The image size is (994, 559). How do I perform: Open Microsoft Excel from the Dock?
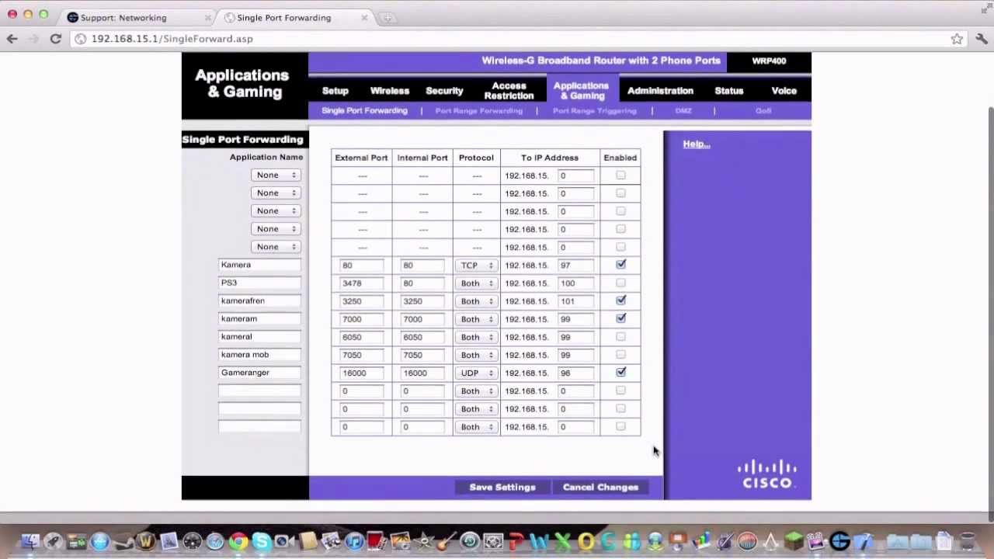point(562,541)
